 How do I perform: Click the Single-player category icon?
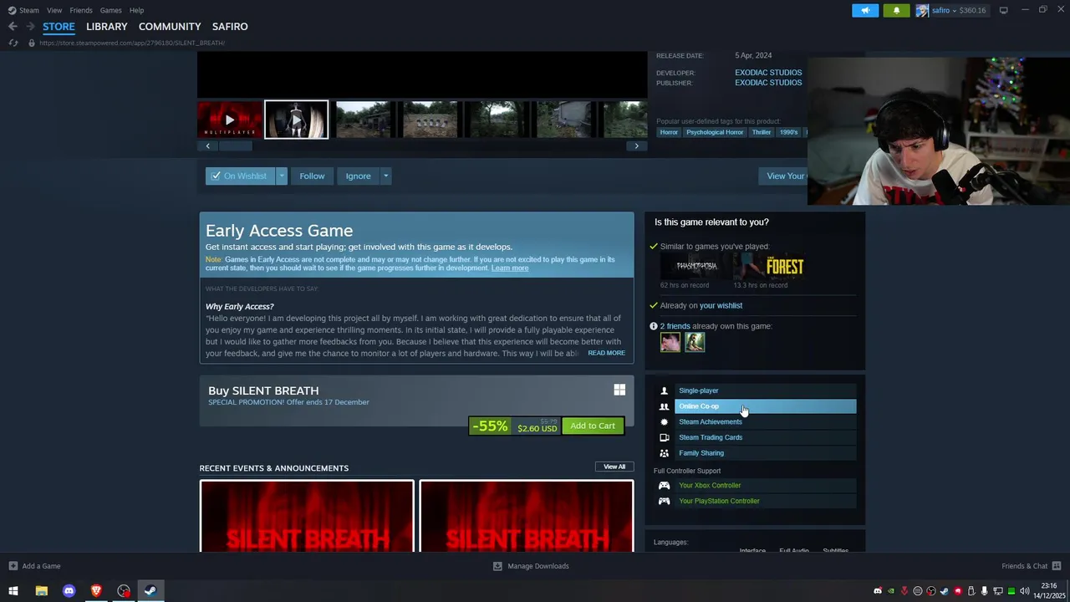[x=664, y=390]
